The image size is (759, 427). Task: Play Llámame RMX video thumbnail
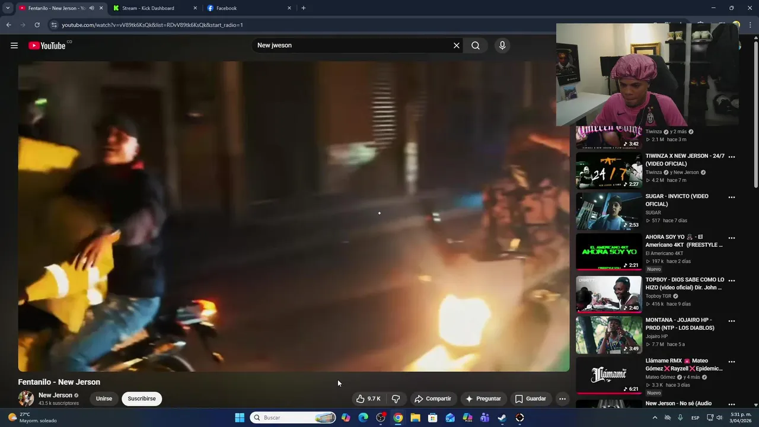pyautogui.click(x=609, y=375)
